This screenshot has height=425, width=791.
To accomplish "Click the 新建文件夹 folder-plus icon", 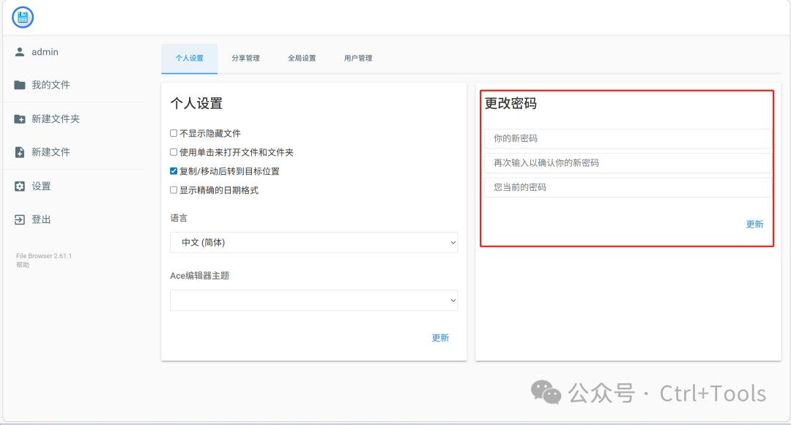I will [20, 119].
